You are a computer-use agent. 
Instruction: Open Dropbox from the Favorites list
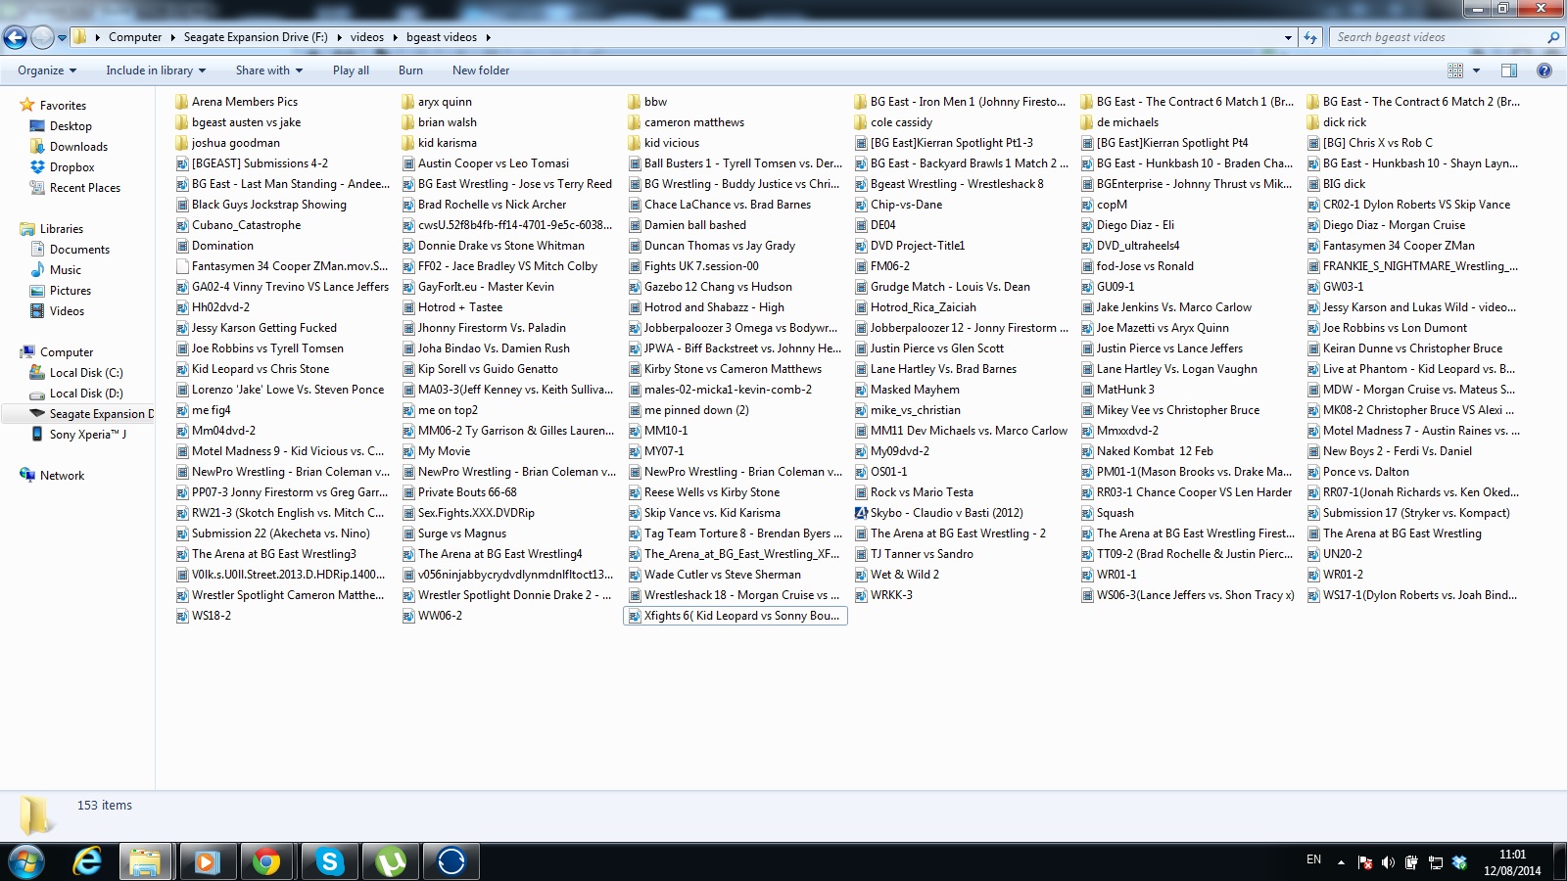72,166
